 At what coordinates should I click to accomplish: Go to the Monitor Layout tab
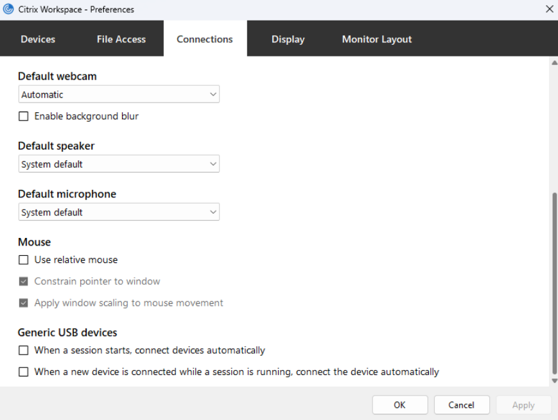[377, 39]
